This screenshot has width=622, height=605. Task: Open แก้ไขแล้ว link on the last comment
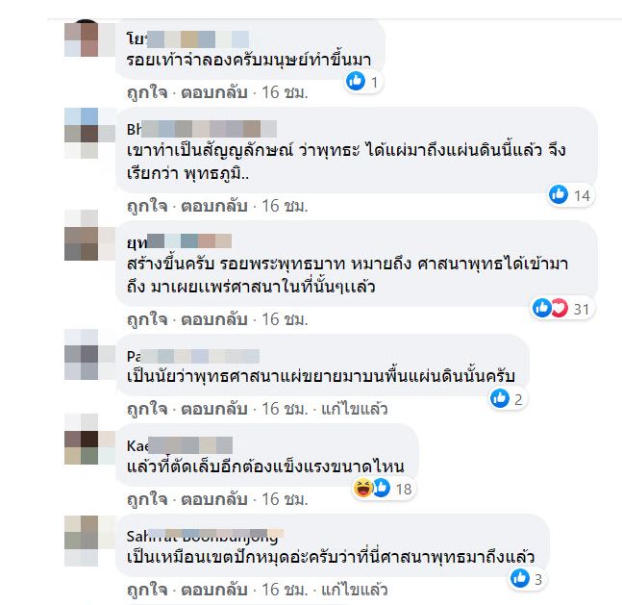coord(354,590)
